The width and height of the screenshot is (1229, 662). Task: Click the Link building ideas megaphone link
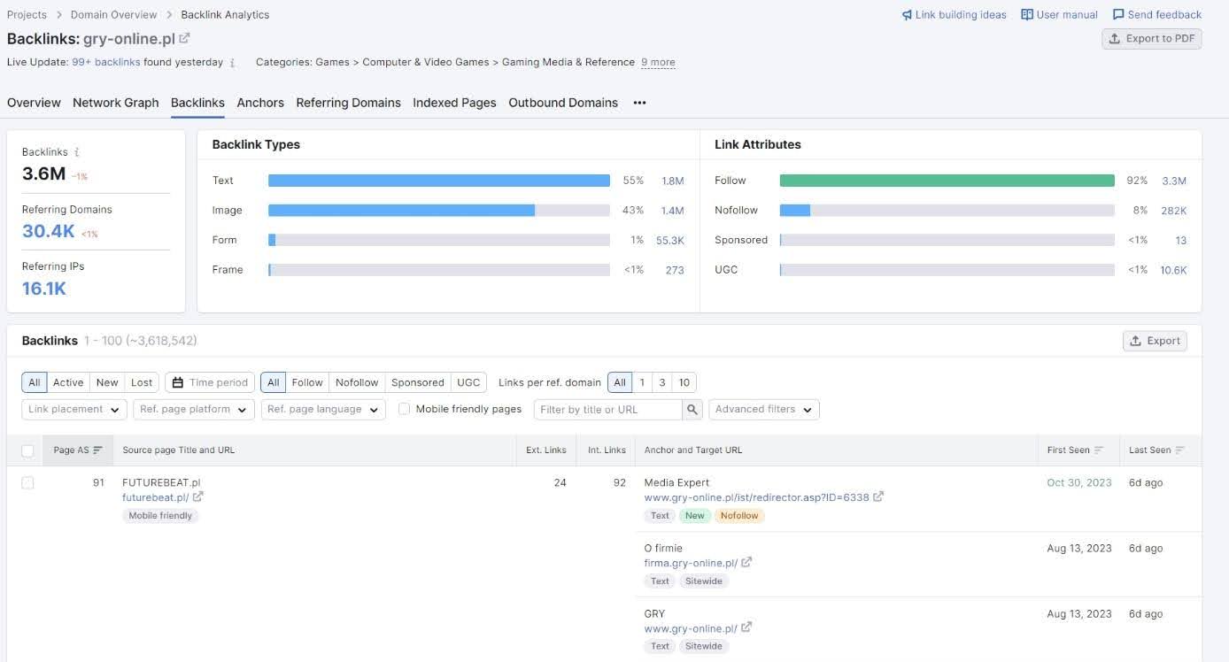point(954,15)
